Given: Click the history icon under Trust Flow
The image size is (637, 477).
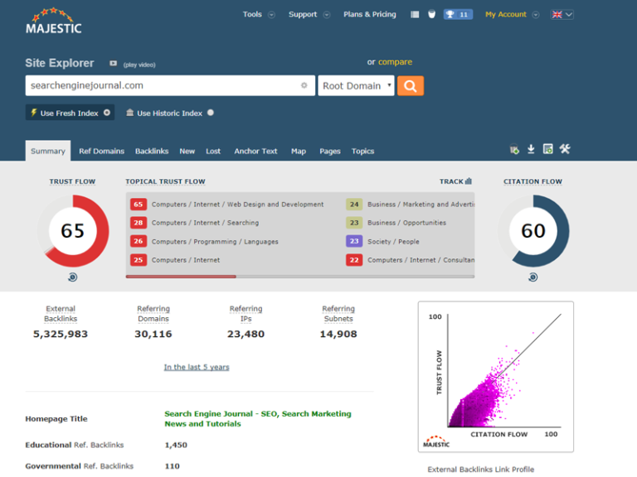Looking at the screenshot, I should click(73, 277).
